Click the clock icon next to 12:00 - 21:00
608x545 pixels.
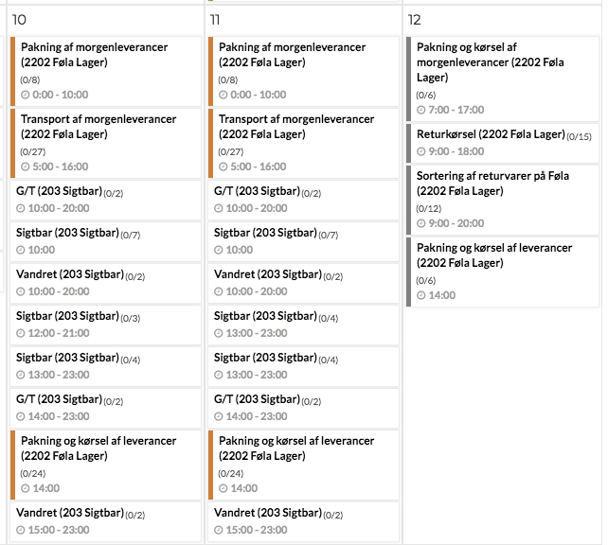[21, 333]
